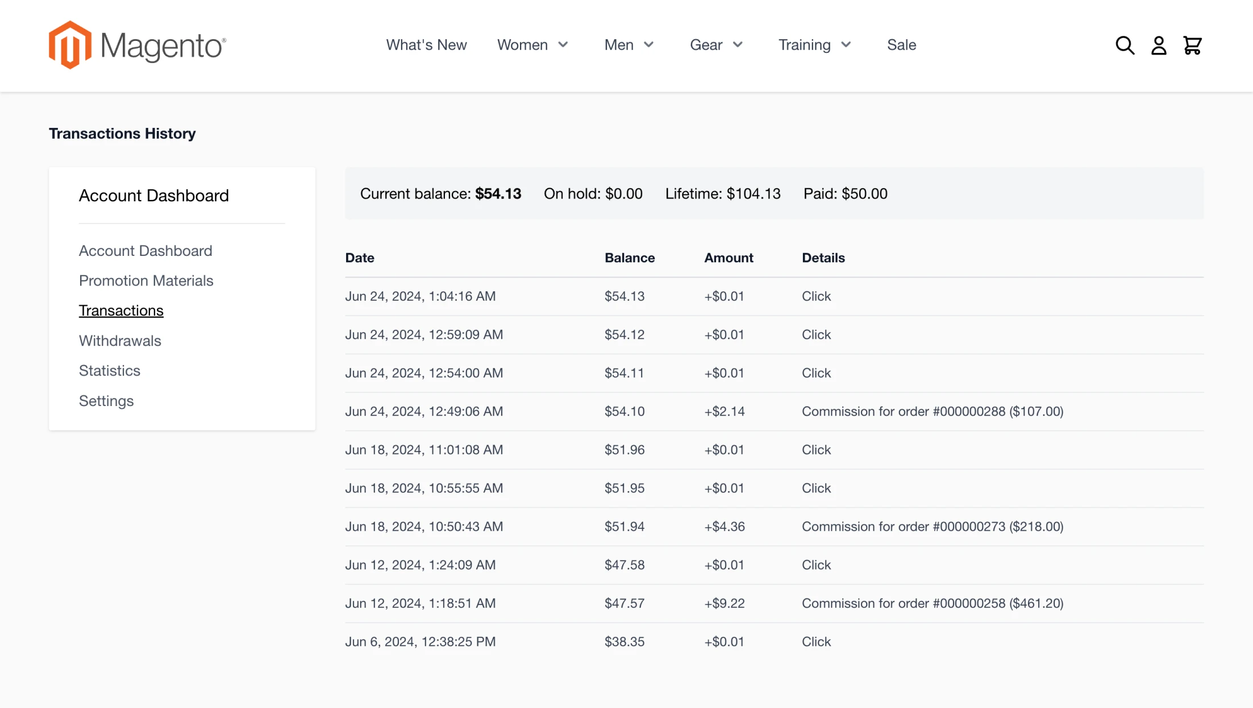Expand the Women menu chevron

(563, 45)
